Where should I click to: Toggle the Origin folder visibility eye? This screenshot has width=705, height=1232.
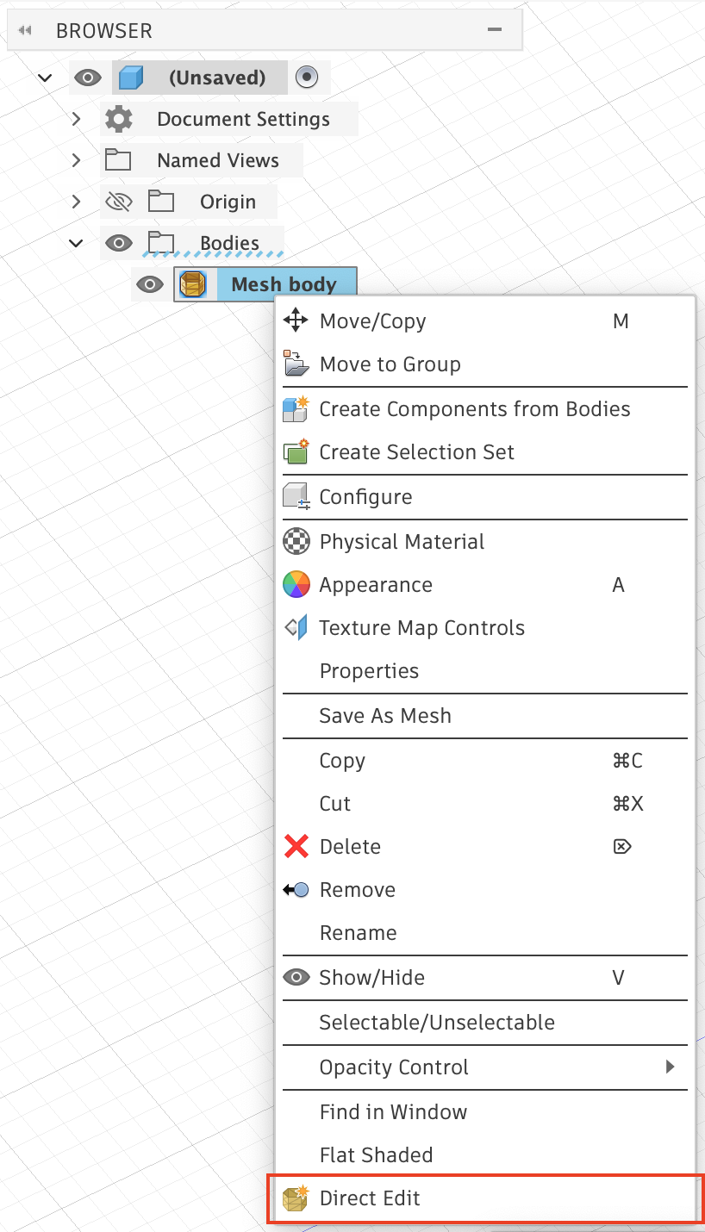point(118,201)
